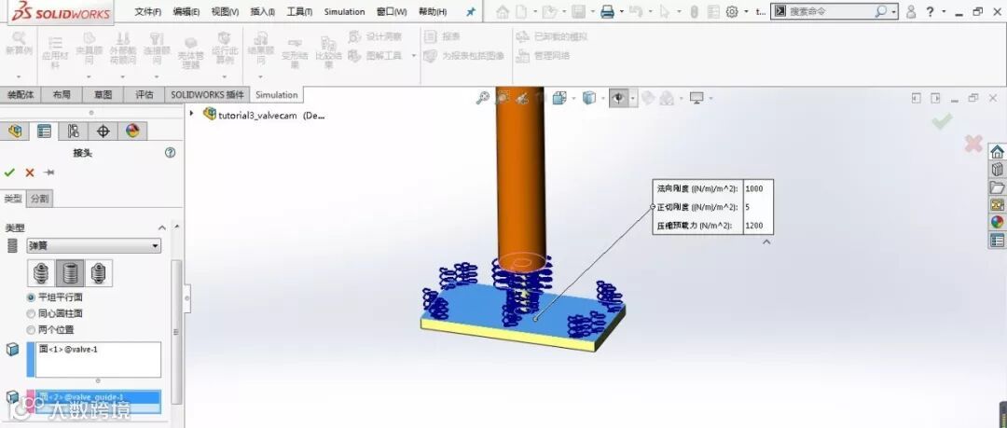The width and height of the screenshot is (1007, 428).
Task: Click the 法向刚度 value 1000 field
Action: click(x=758, y=189)
